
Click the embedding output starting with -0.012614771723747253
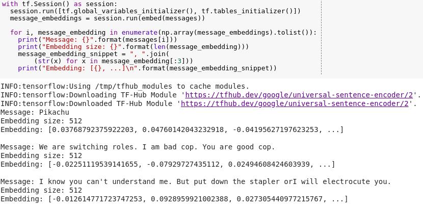[174, 199]
